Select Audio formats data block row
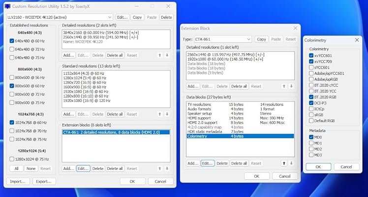This screenshot has width=368, height=197. [x=240, y=109]
